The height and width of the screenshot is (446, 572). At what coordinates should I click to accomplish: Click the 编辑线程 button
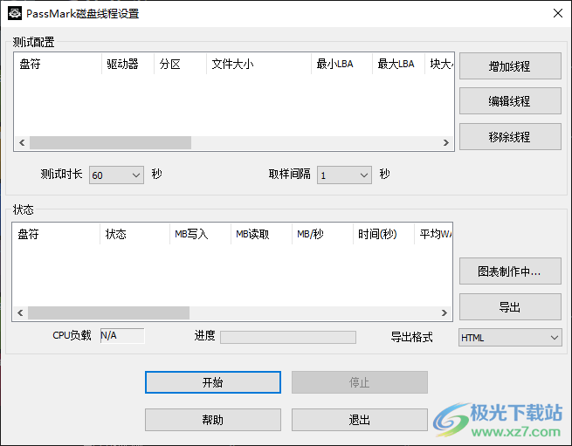click(x=510, y=101)
